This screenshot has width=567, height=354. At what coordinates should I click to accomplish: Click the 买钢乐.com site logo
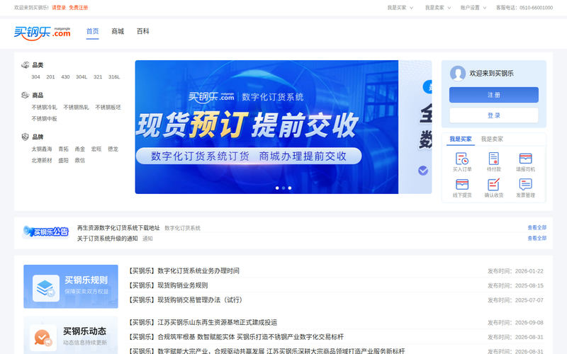42,33
